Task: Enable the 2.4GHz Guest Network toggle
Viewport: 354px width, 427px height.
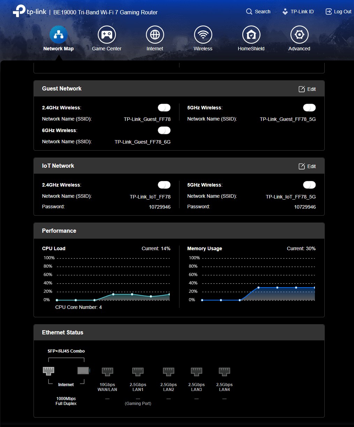Action: (x=164, y=108)
